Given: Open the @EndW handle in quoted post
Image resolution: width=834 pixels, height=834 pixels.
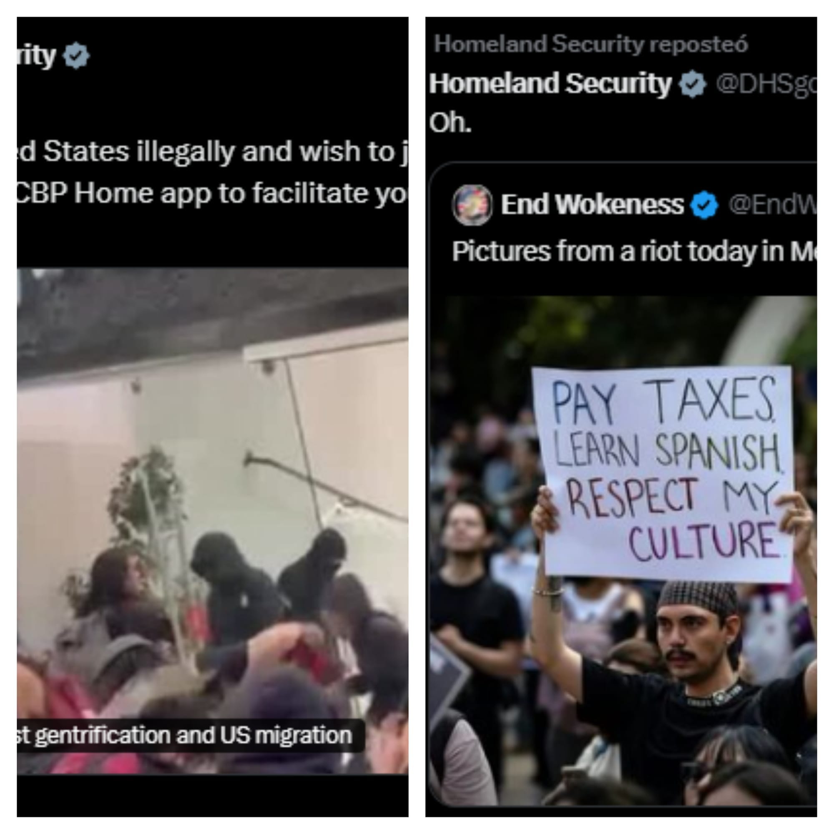Looking at the screenshot, I should click(773, 205).
